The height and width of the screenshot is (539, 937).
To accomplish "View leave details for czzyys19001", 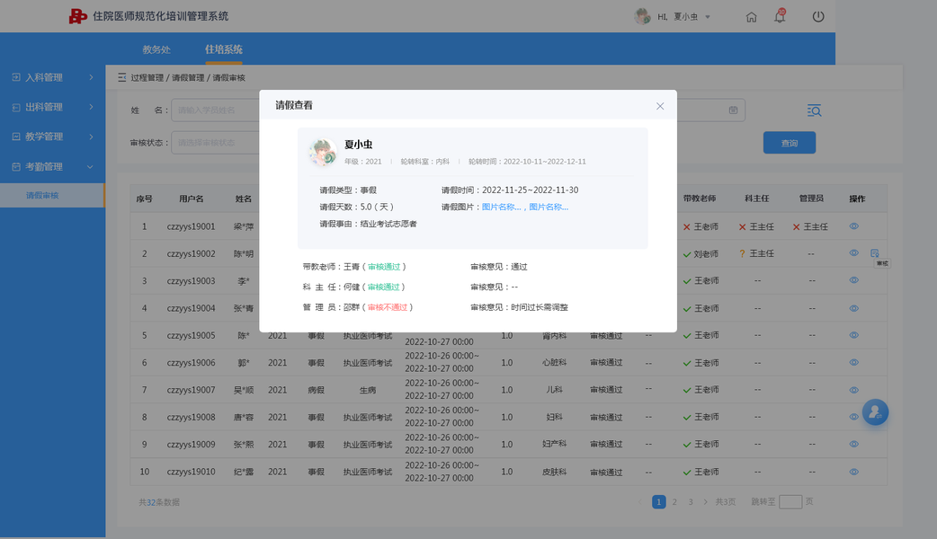I will point(854,226).
